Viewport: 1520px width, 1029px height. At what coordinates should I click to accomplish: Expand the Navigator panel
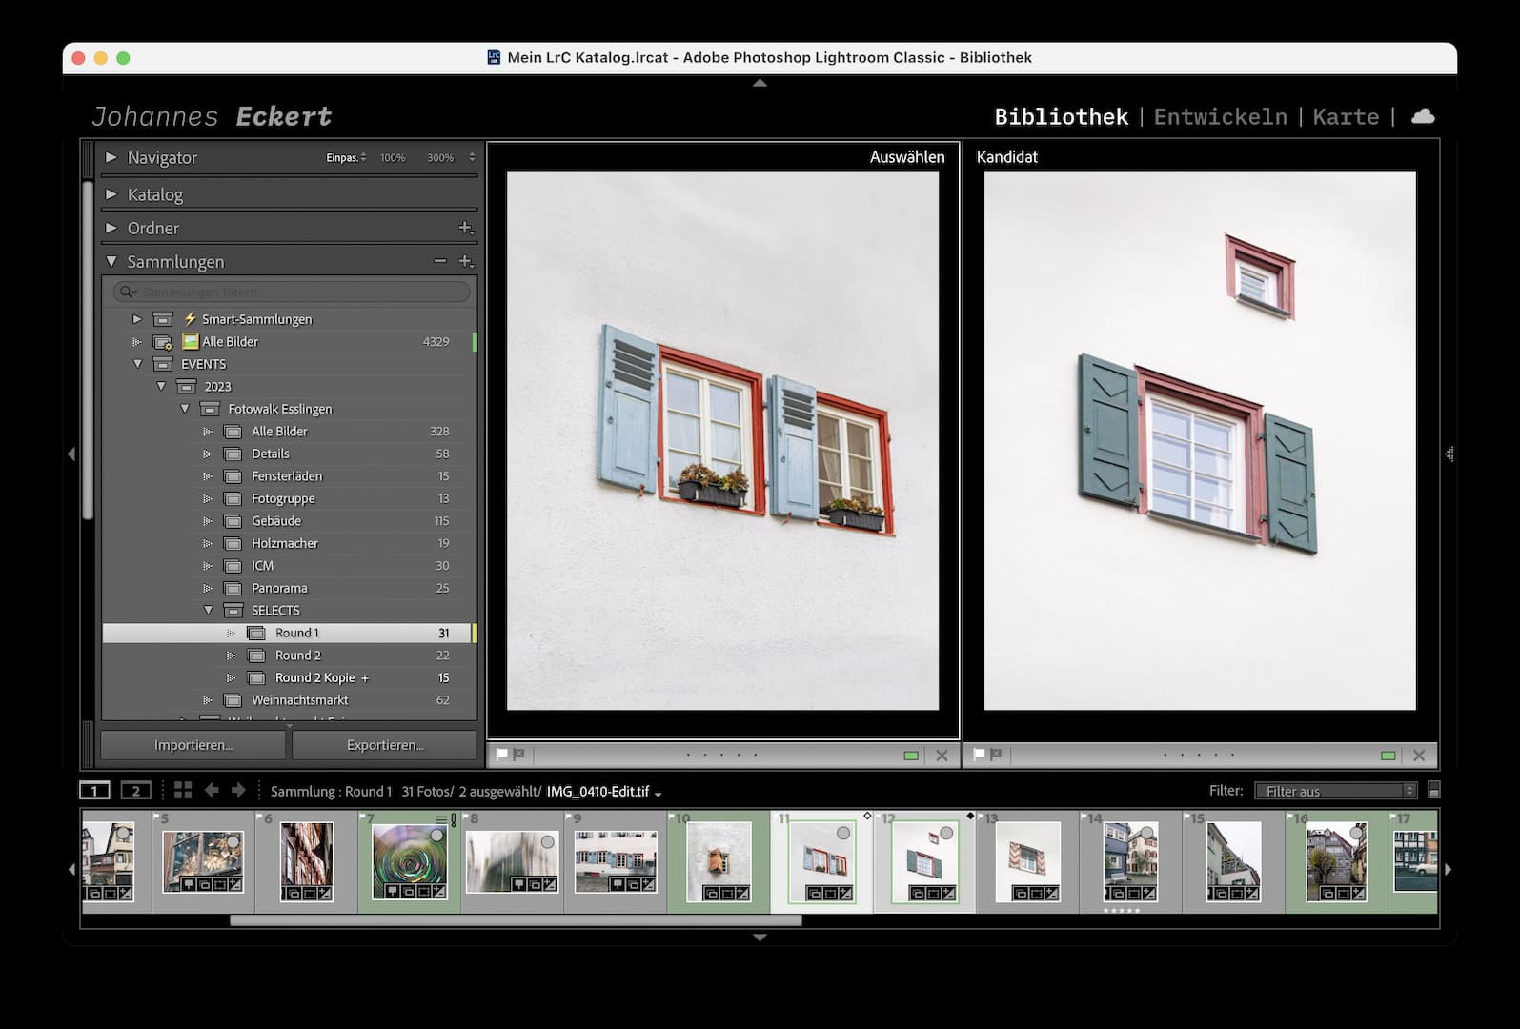click(111, 157)
